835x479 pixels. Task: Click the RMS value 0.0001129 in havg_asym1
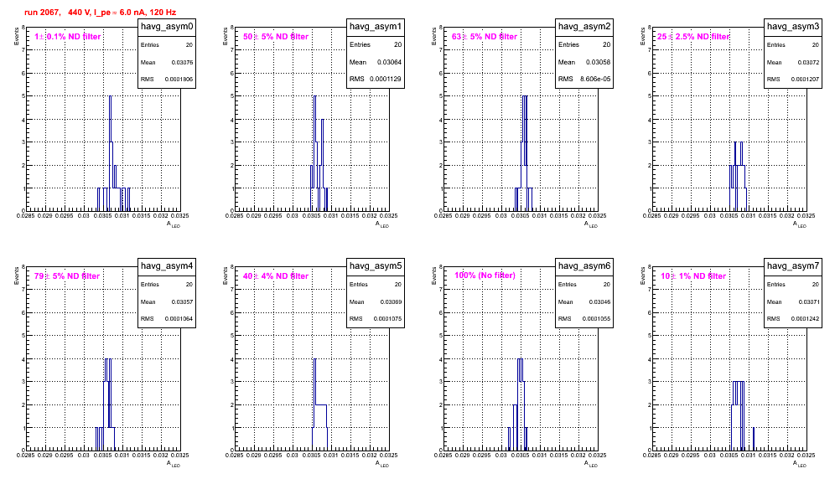pos(386,80)
